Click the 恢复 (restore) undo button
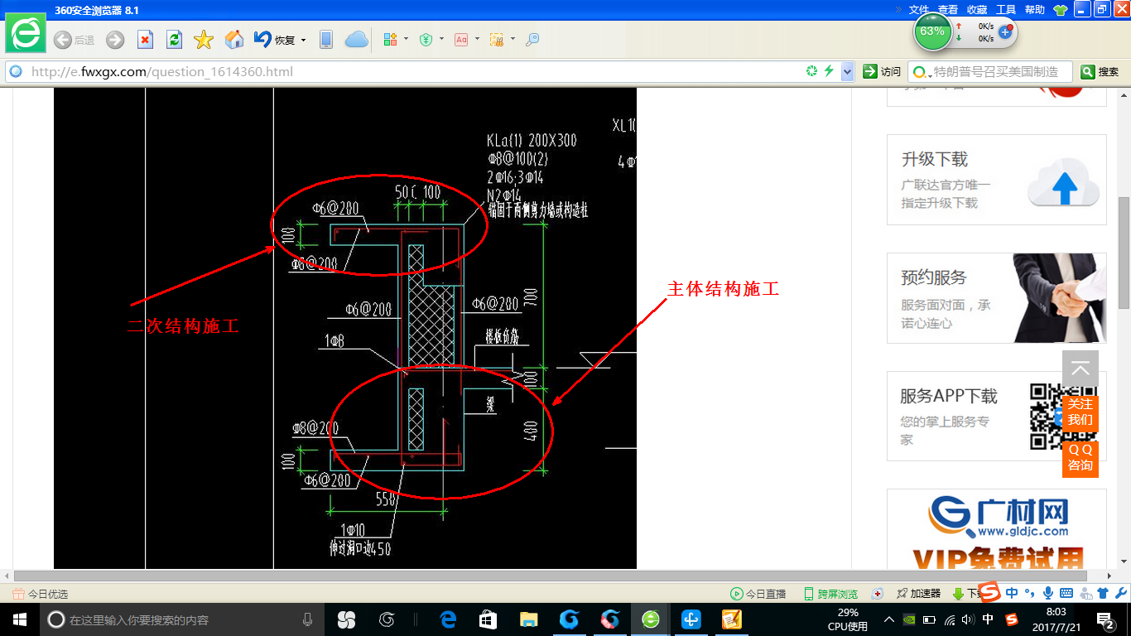 point(274,40)
